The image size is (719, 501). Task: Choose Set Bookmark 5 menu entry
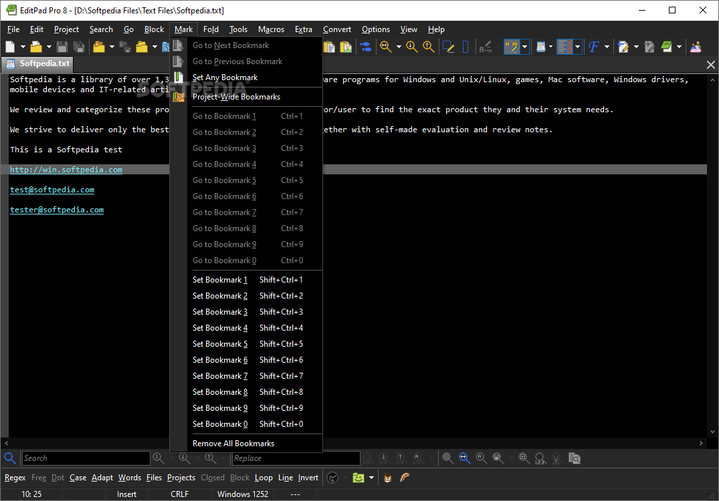point(246,344)
